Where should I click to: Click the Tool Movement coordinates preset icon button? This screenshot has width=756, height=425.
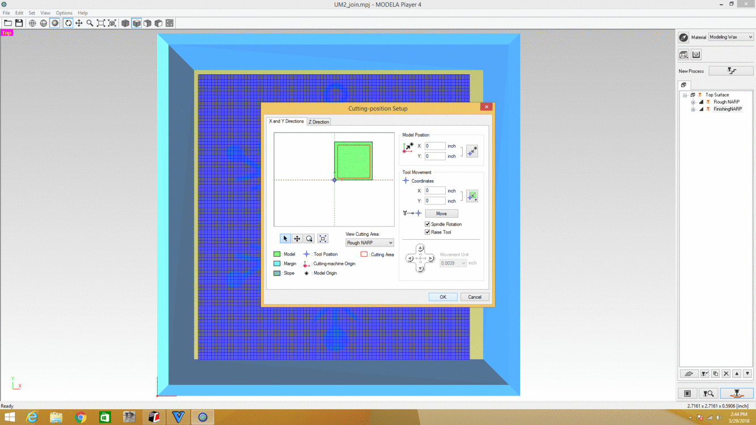[472, 196]
